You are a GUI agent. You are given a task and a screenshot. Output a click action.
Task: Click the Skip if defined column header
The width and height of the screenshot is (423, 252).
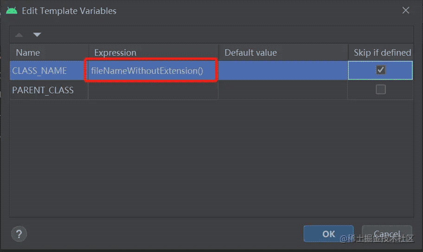tap(382, 52)
